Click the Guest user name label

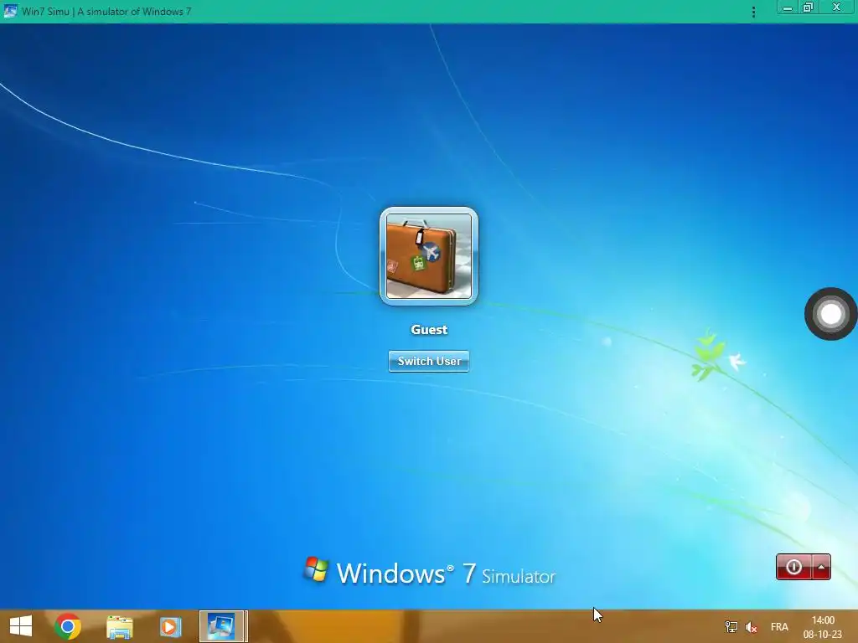pos(429,330)
